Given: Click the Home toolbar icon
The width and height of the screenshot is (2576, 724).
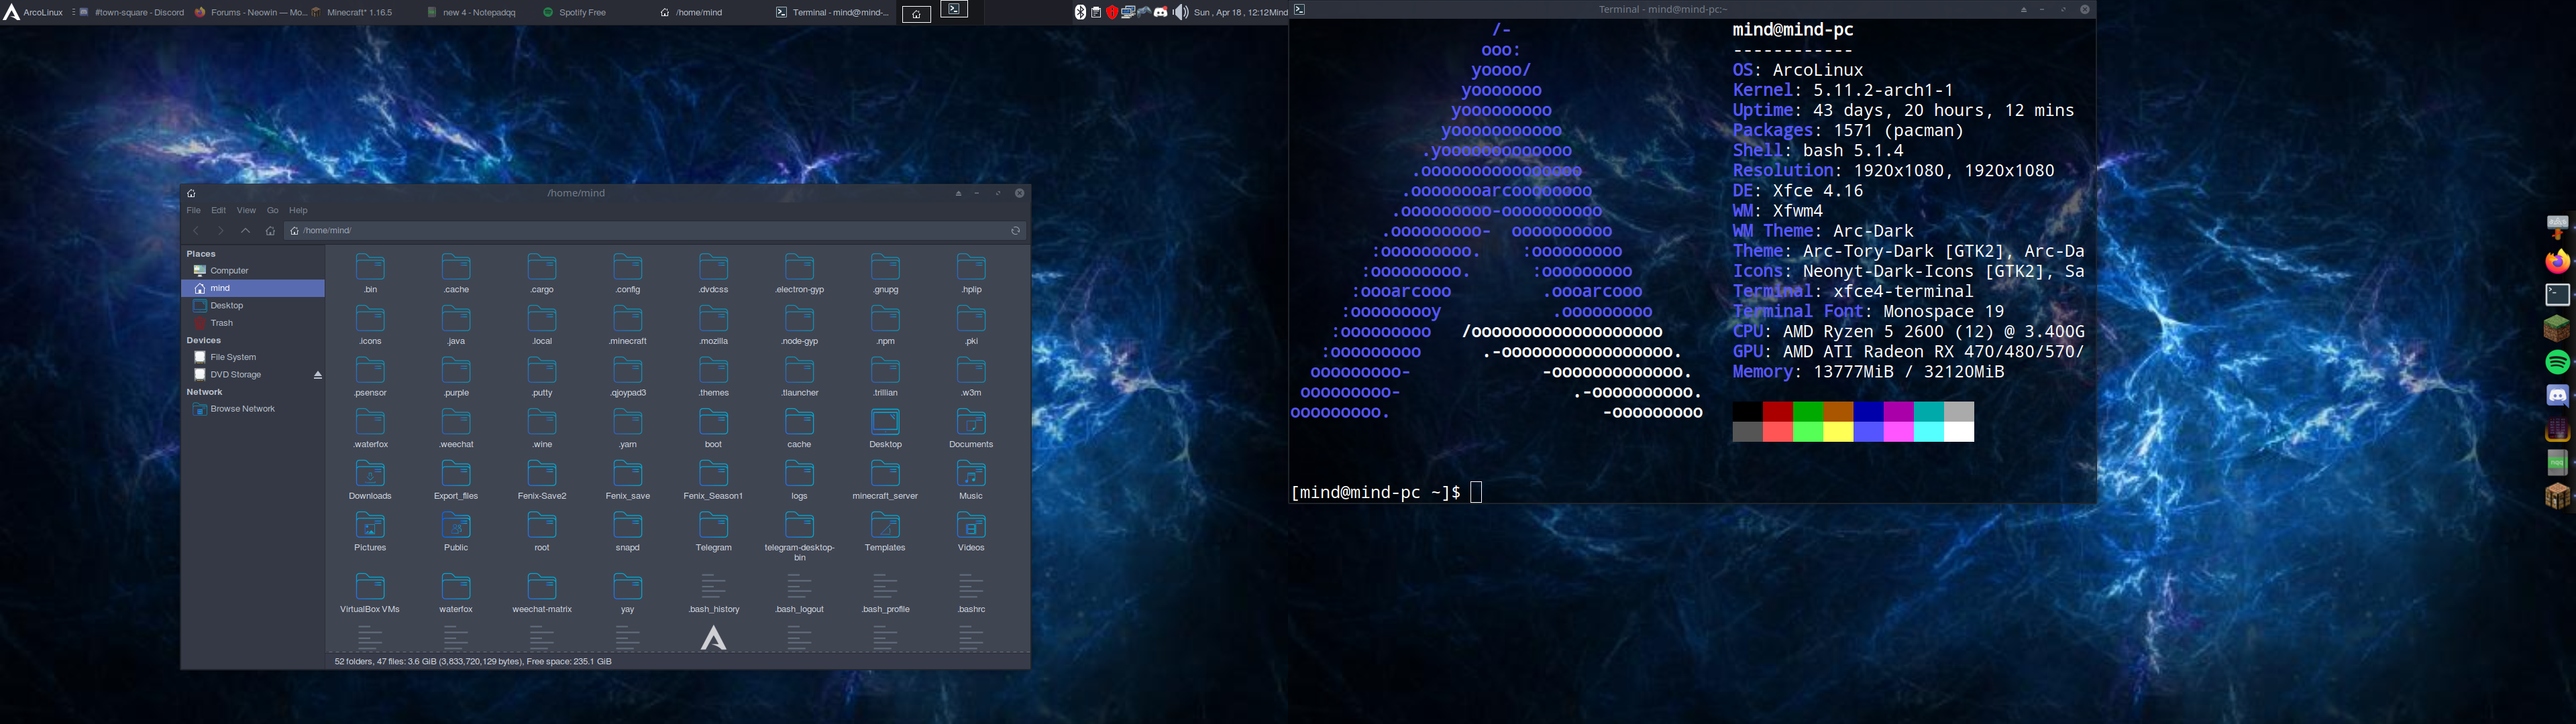Looking at the screenshot, I should coord(270,231).
